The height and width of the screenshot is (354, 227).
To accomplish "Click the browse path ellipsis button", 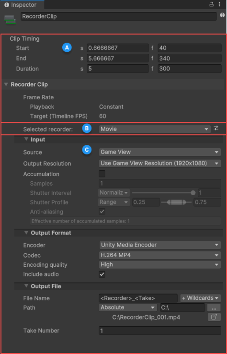I will (x=214, y=307).
